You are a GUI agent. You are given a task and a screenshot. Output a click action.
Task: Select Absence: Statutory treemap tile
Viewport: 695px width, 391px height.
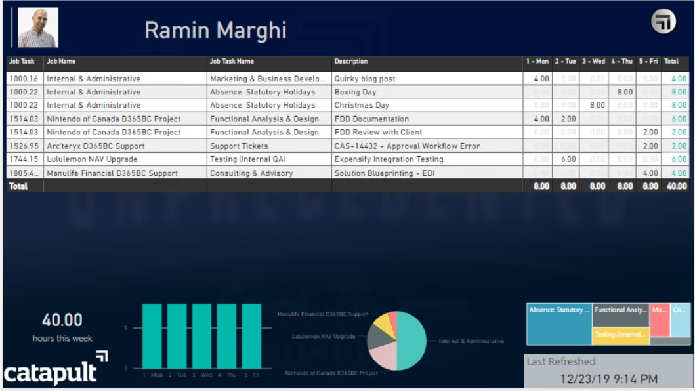pos(559,324)
